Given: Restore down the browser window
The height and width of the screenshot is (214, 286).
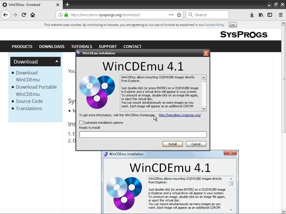Looking at the screenshot, I should (x=276, y=4).
